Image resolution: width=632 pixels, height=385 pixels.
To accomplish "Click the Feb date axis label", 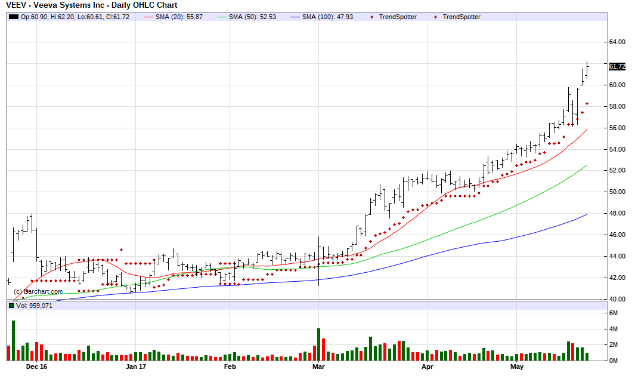I will click(230, 367).
